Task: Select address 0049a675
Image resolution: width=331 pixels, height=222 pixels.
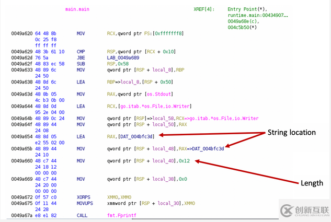Action: click(x=22, y=203)
